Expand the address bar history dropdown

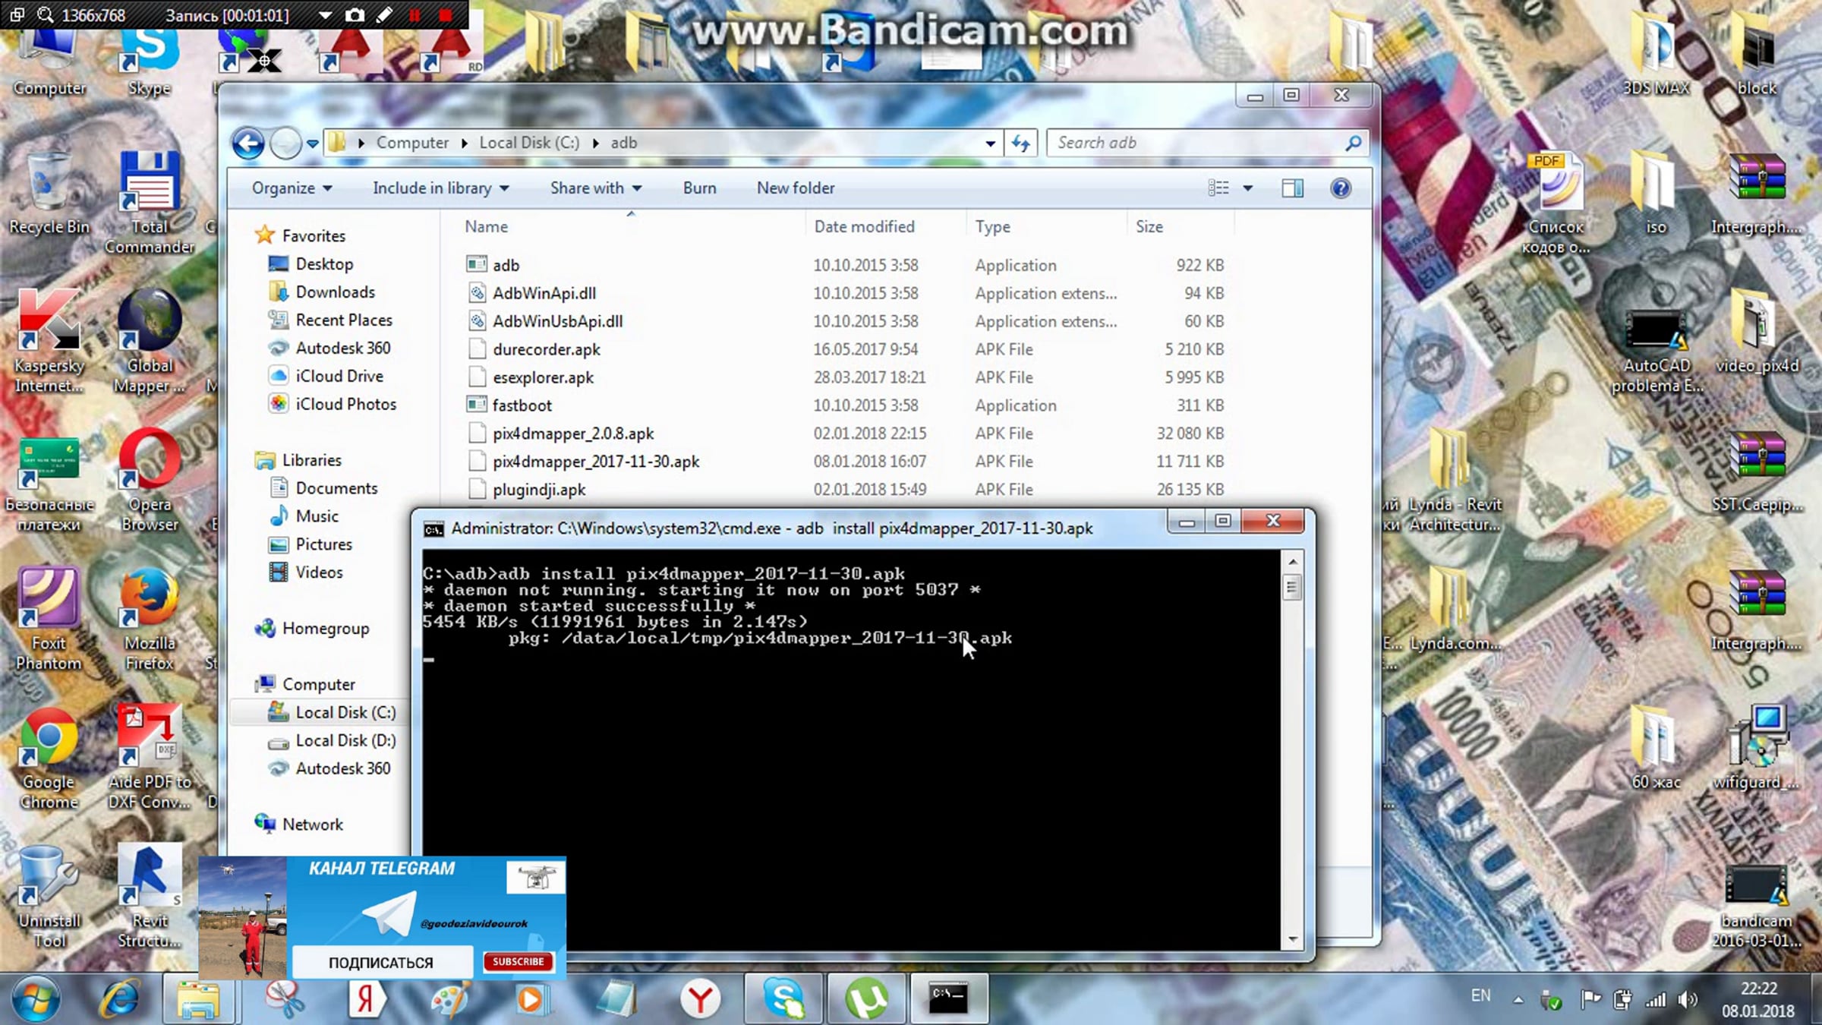tap(991, 143)
